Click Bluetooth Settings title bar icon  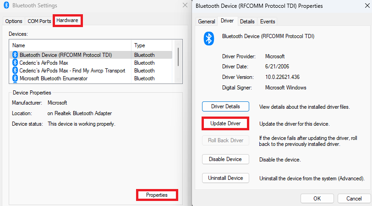coord(5,6)
